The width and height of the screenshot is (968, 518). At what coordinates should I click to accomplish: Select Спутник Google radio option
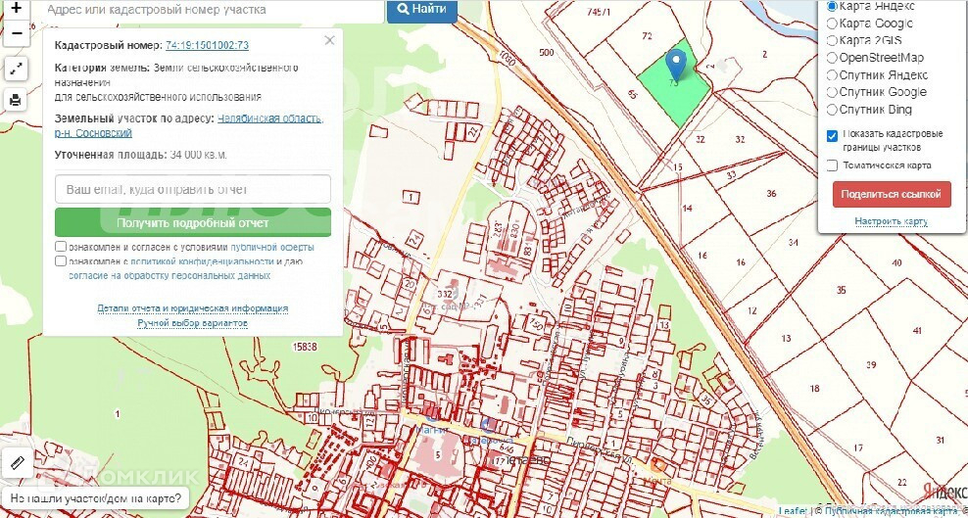(832, 92)
